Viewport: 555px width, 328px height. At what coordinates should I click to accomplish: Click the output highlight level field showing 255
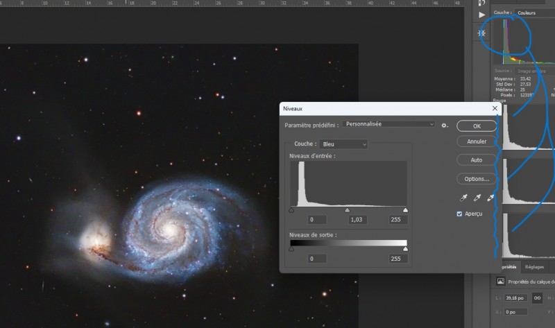click(398, 259)
